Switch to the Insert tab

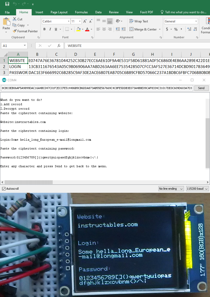39,12
